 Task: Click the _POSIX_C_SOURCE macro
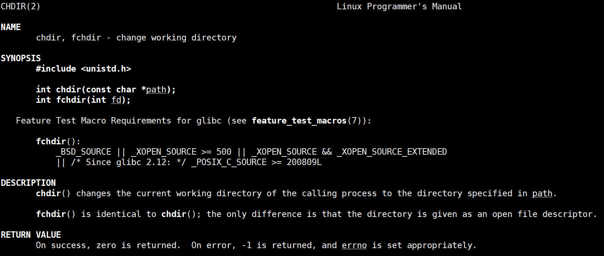pos(229,162)
